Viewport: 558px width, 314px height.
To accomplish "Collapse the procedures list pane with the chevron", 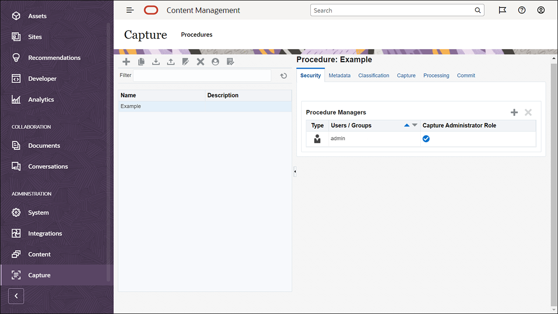I will pos(295,171).
